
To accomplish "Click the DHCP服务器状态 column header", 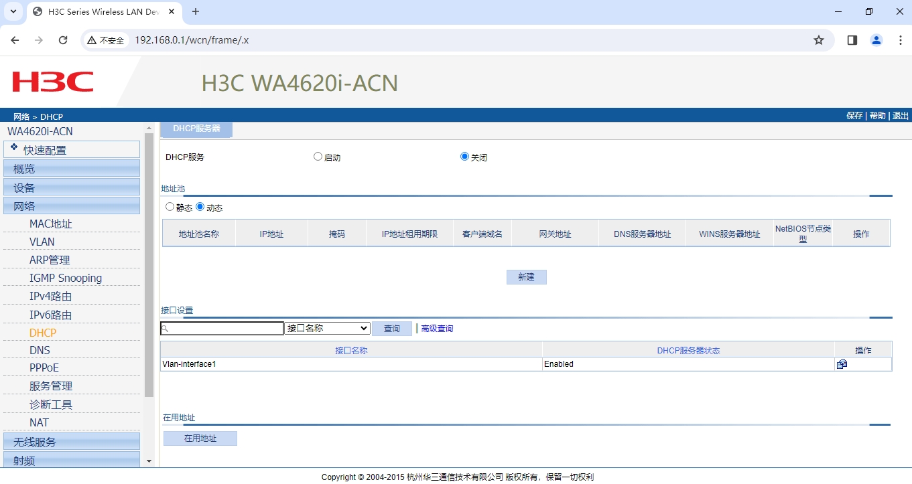I will [x=688, y=349].
